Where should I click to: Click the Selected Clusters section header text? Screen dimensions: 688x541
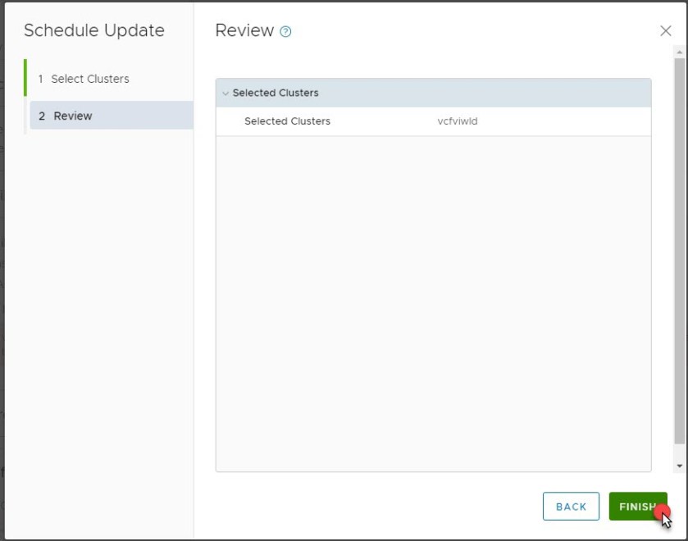(276, 93)
